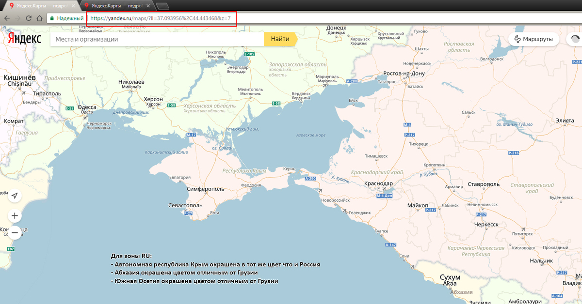Zoom in with the plus button
This screenshot has width=582, height=304.
(x=15, y=215)
